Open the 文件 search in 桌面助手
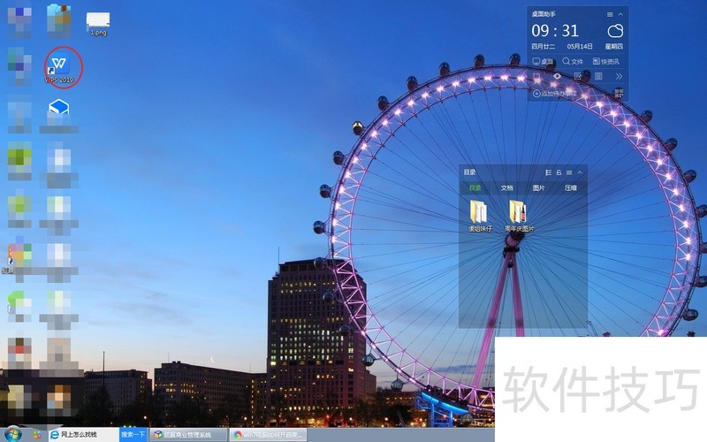This screenshot has width=707, height=442. [573, 61]
